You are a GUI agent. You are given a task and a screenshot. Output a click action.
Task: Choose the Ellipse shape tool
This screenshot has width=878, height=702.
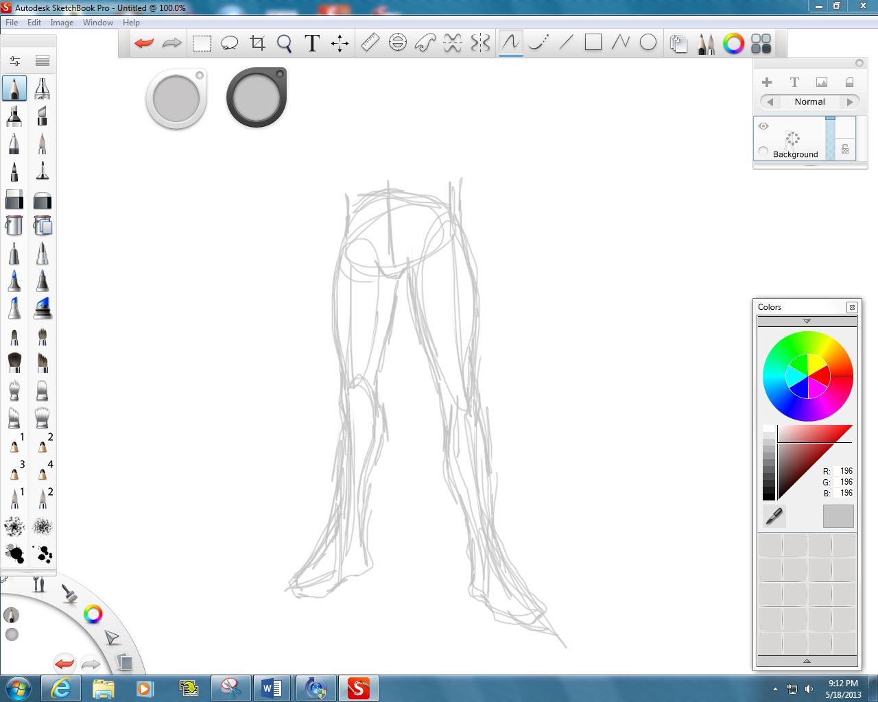pos(648,43)
